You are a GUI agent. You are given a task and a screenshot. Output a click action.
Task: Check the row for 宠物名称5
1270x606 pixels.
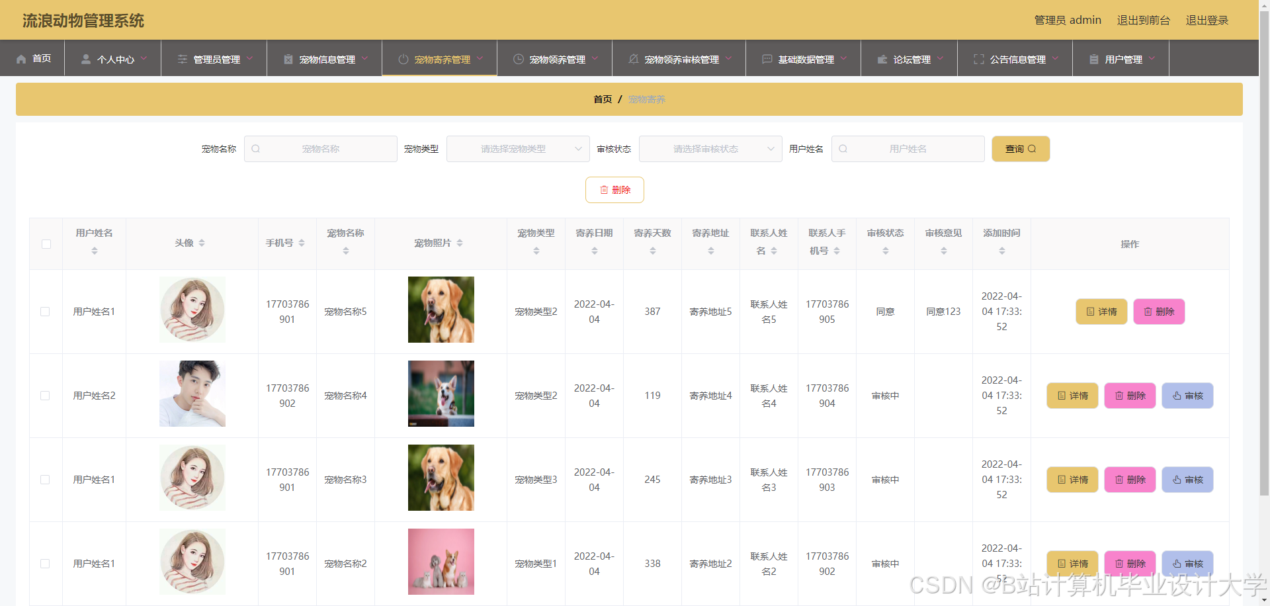click(x=45, y=312)
